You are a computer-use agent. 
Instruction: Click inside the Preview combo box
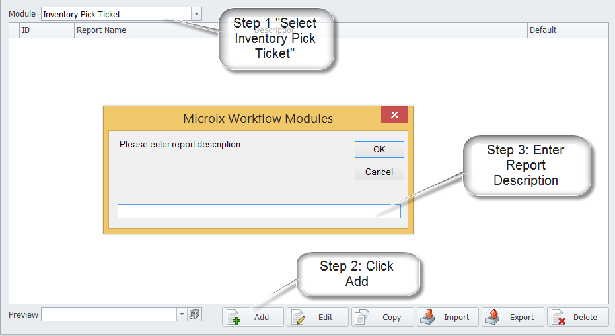(x=109, y=315)
